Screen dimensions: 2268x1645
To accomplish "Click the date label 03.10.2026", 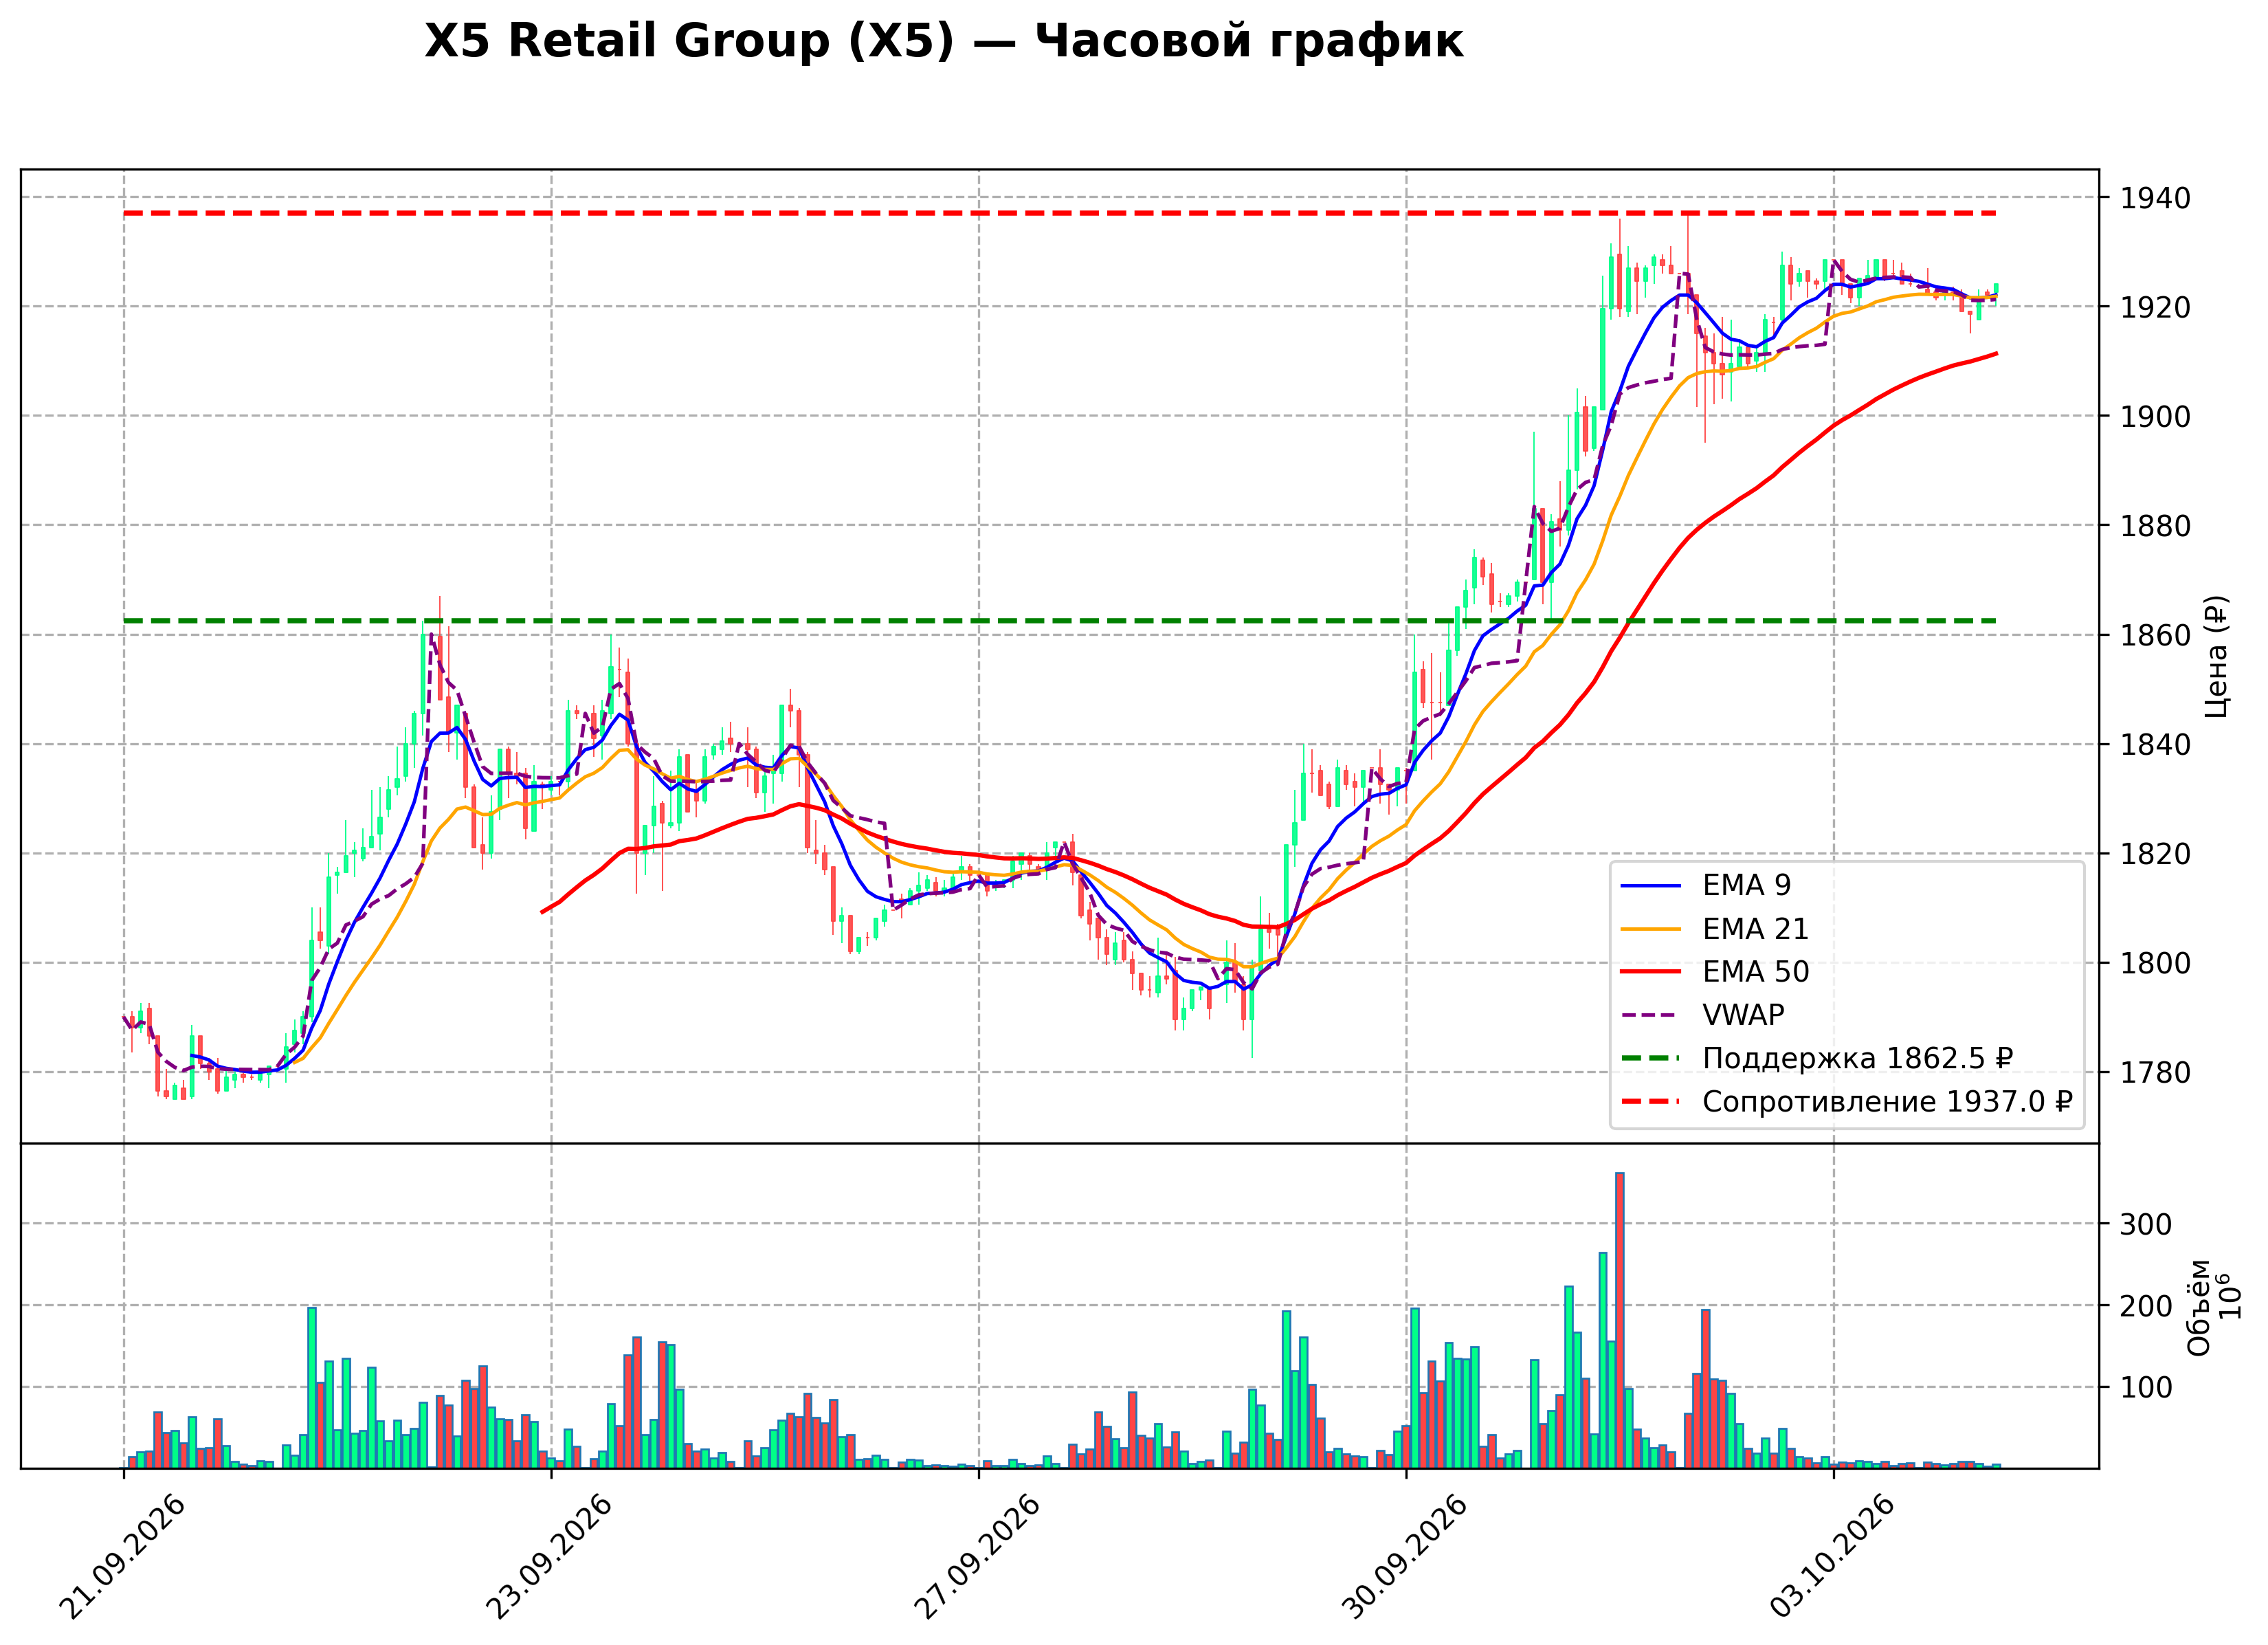I will click(x=1832, y=1557).
